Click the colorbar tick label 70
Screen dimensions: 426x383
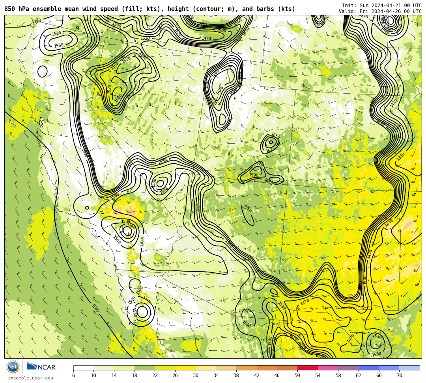[399, 376]
